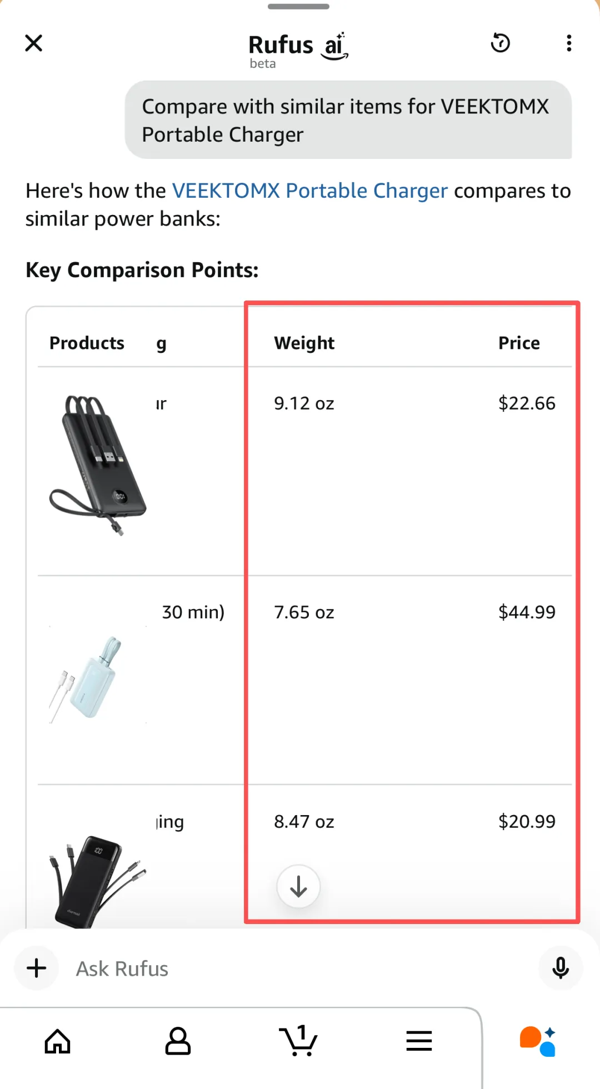Close the Rufus chat panel
Viewport: 600px width, 1089px height.
(34, 43)
